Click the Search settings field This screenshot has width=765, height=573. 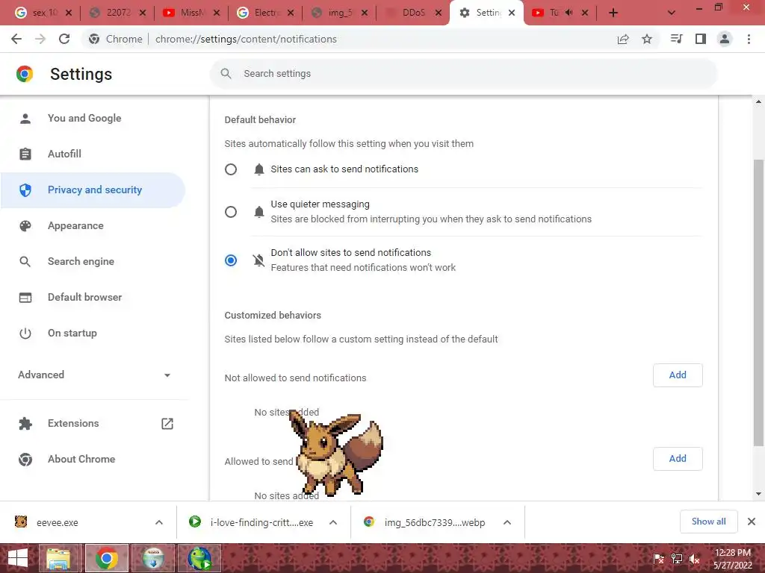point(463,74)
